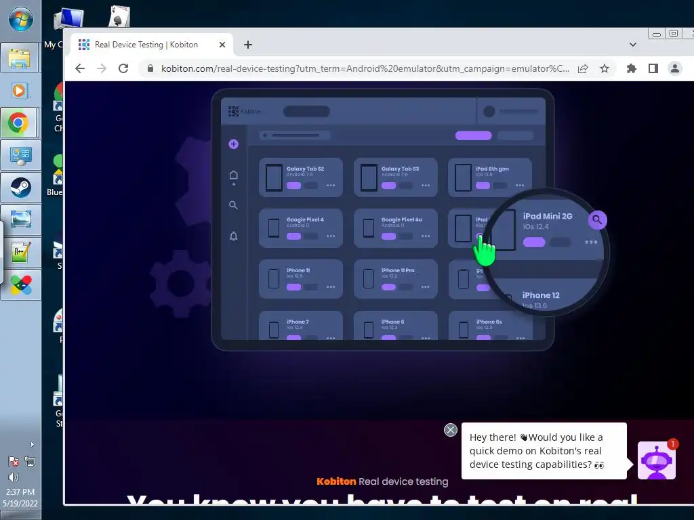
Task: Minimize the Chrome window
Action: point(657,34)
